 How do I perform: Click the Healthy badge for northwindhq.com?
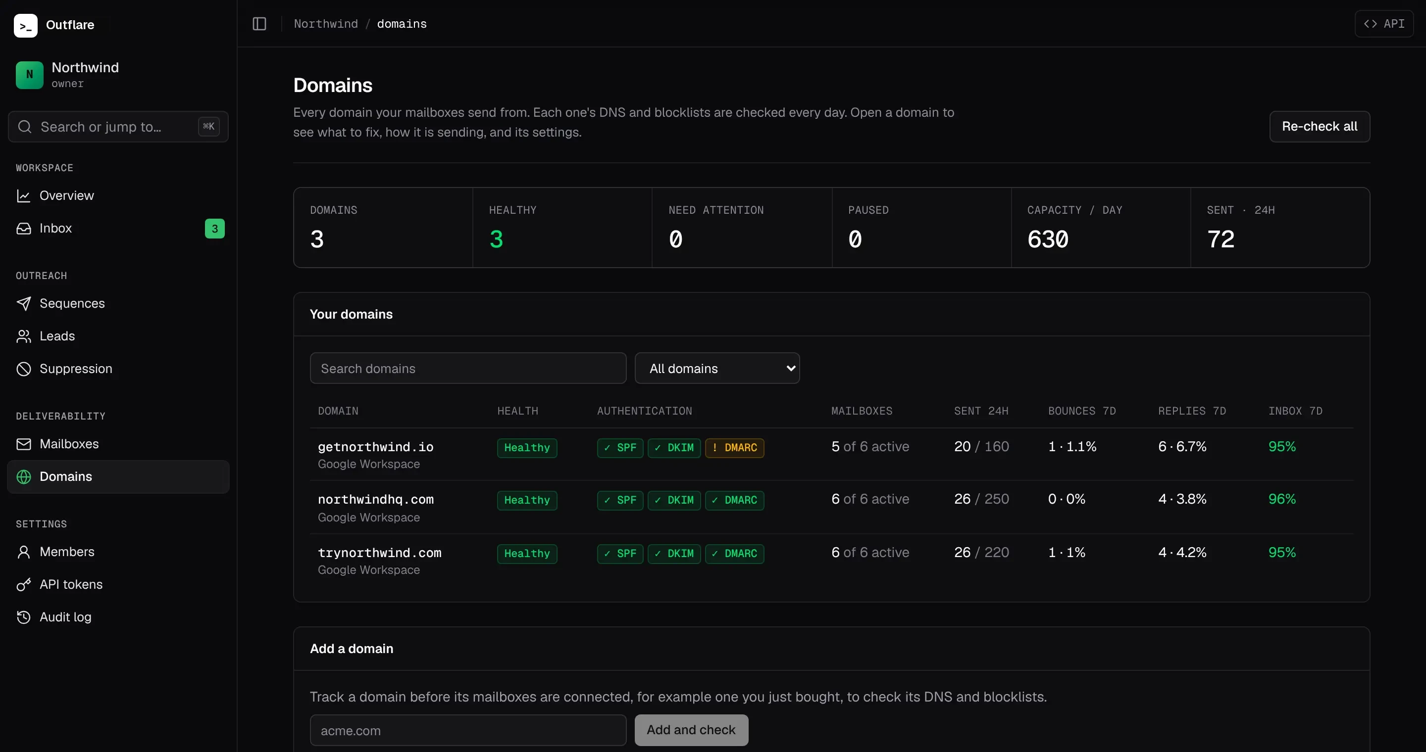click(527, 500)
